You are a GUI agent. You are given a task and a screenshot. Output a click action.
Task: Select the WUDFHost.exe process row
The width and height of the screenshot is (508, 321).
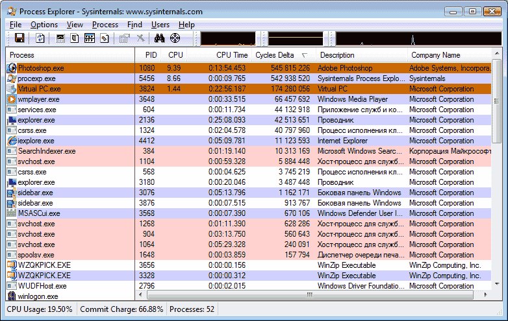(x=249, y=286)
